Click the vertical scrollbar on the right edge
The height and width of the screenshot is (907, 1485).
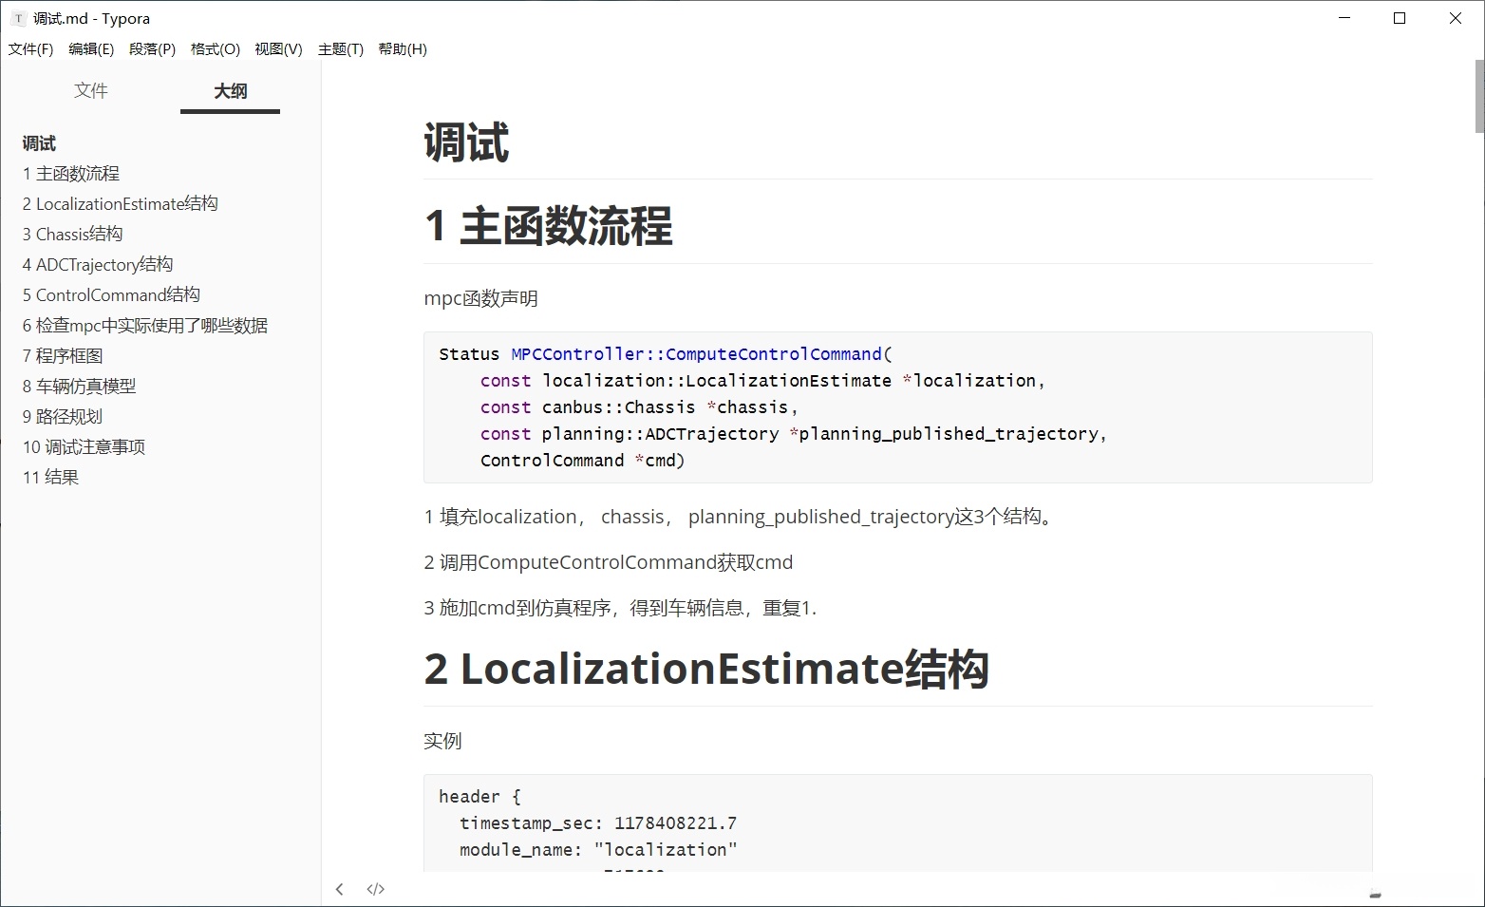(1477, 95)
